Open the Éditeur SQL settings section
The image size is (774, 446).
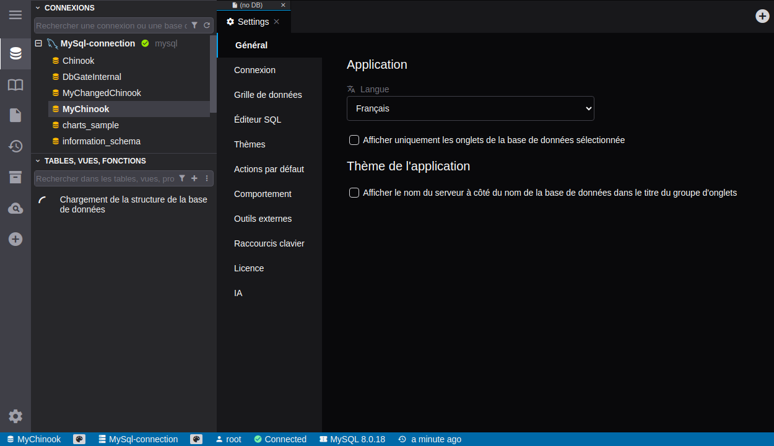(258, 120)
